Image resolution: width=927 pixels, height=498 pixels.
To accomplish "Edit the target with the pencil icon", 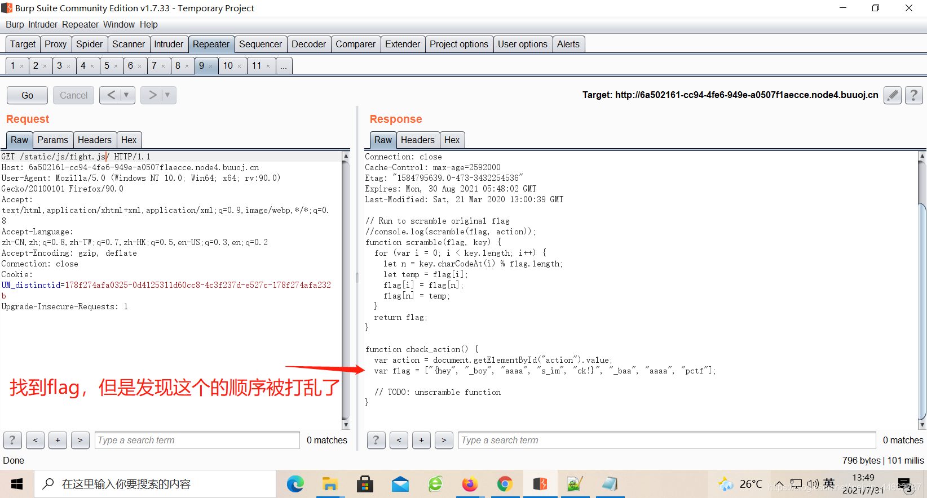I will tap(892, 95).
